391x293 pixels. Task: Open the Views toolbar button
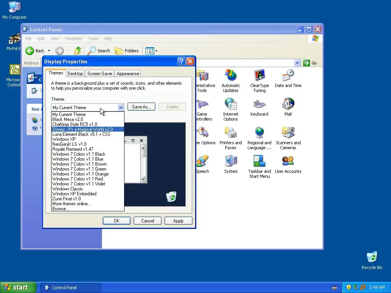(151, 51)
